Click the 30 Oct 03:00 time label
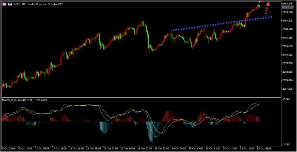The image size is (297, 152). coord(264,148)
